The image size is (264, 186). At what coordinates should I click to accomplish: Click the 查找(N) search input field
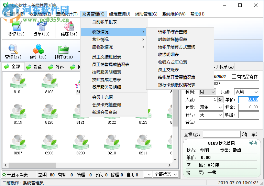[x=222, y=134]
